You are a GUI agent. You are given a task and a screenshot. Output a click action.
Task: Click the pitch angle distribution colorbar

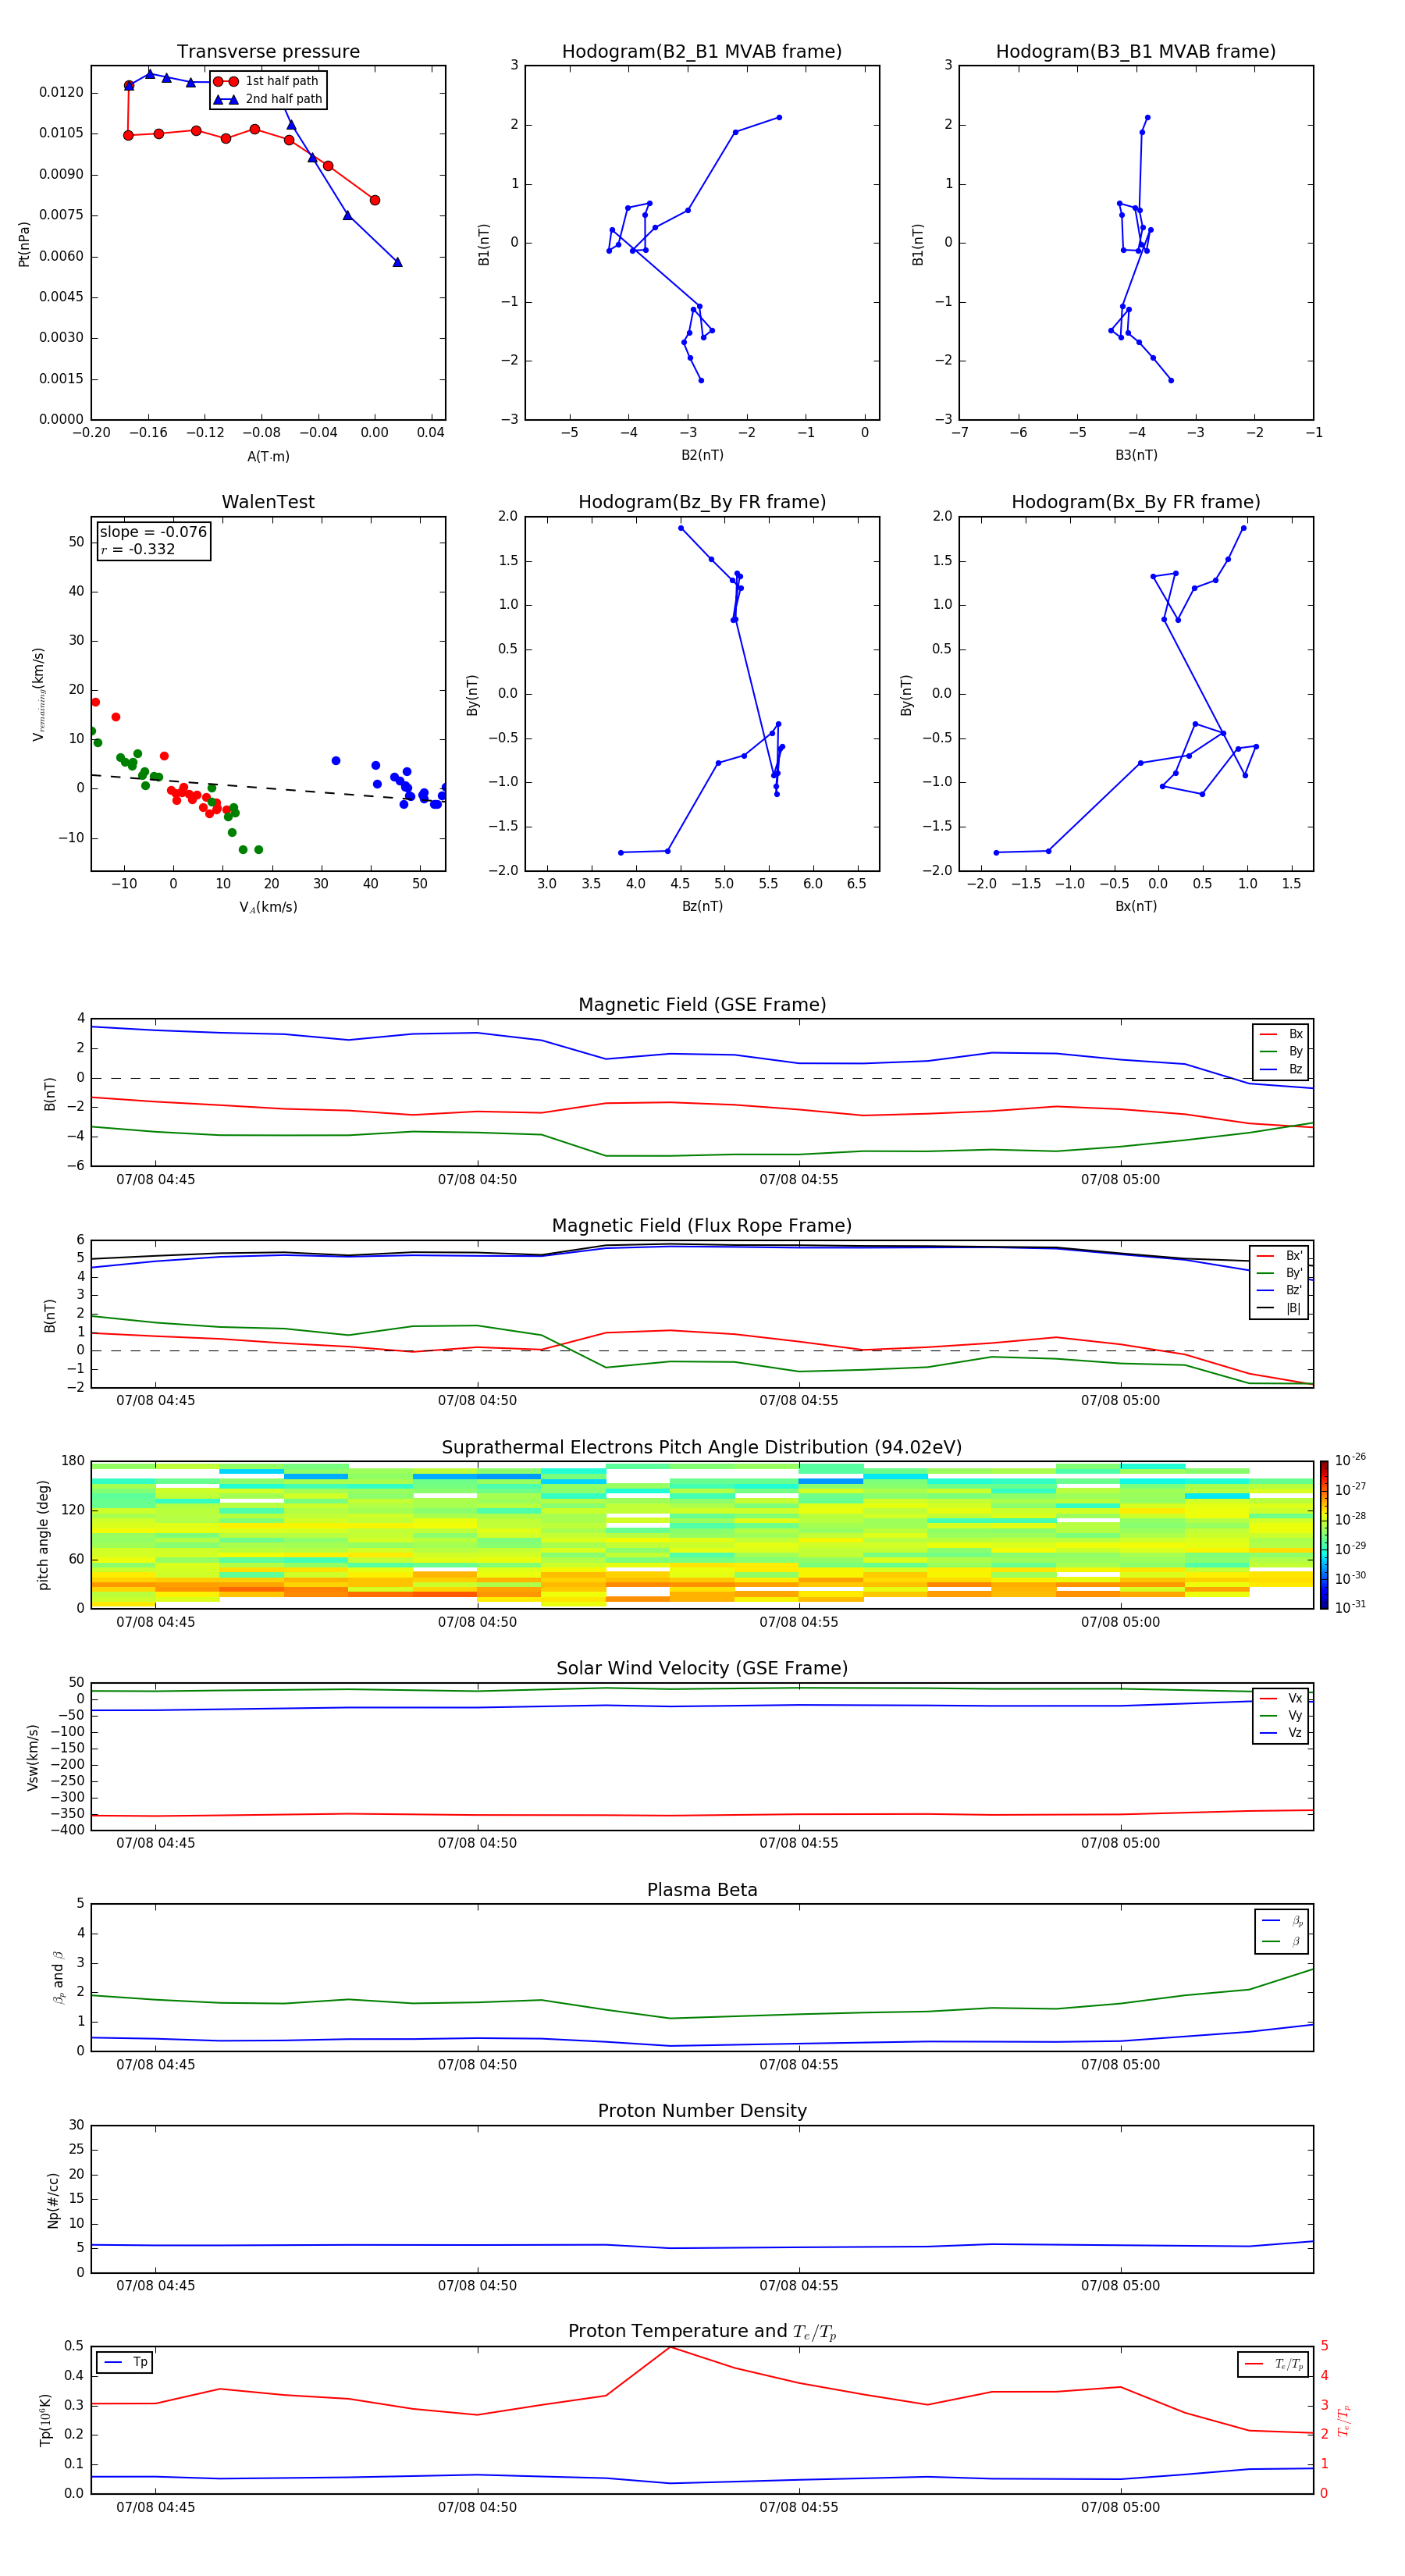coord(1324,1534)
